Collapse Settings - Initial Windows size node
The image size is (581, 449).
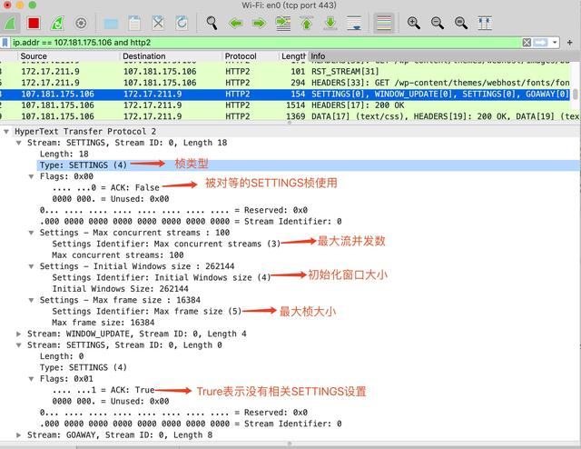coord(31,266)
